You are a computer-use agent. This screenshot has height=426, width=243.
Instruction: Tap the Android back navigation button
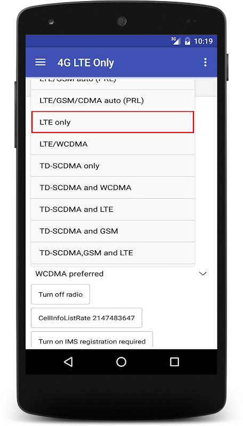pos(68,362)
